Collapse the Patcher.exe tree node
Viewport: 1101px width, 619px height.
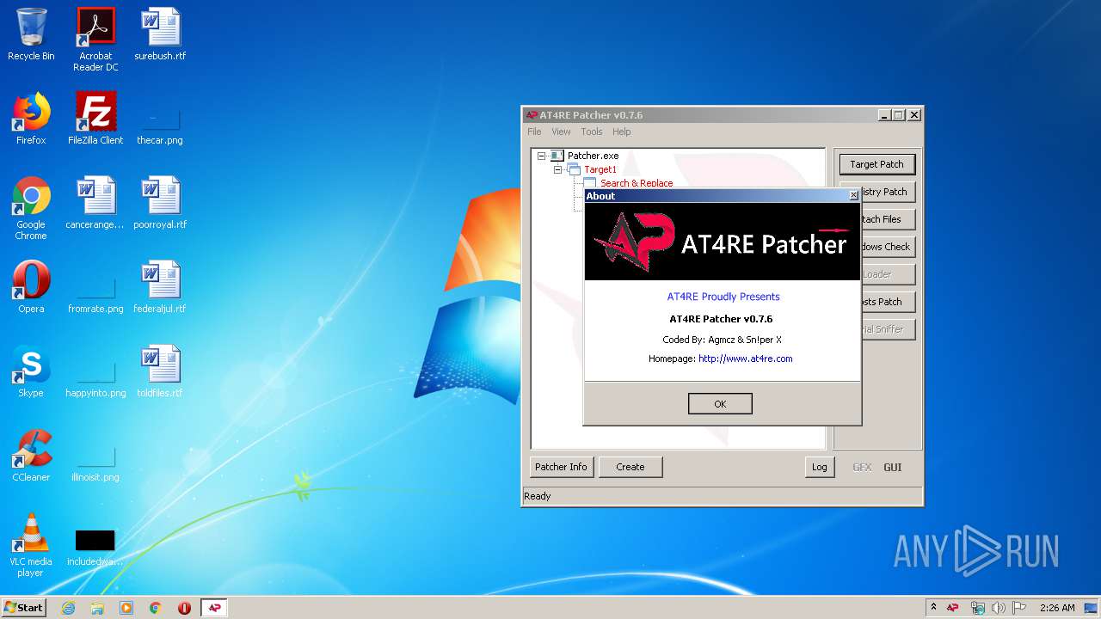click(541, 156)
